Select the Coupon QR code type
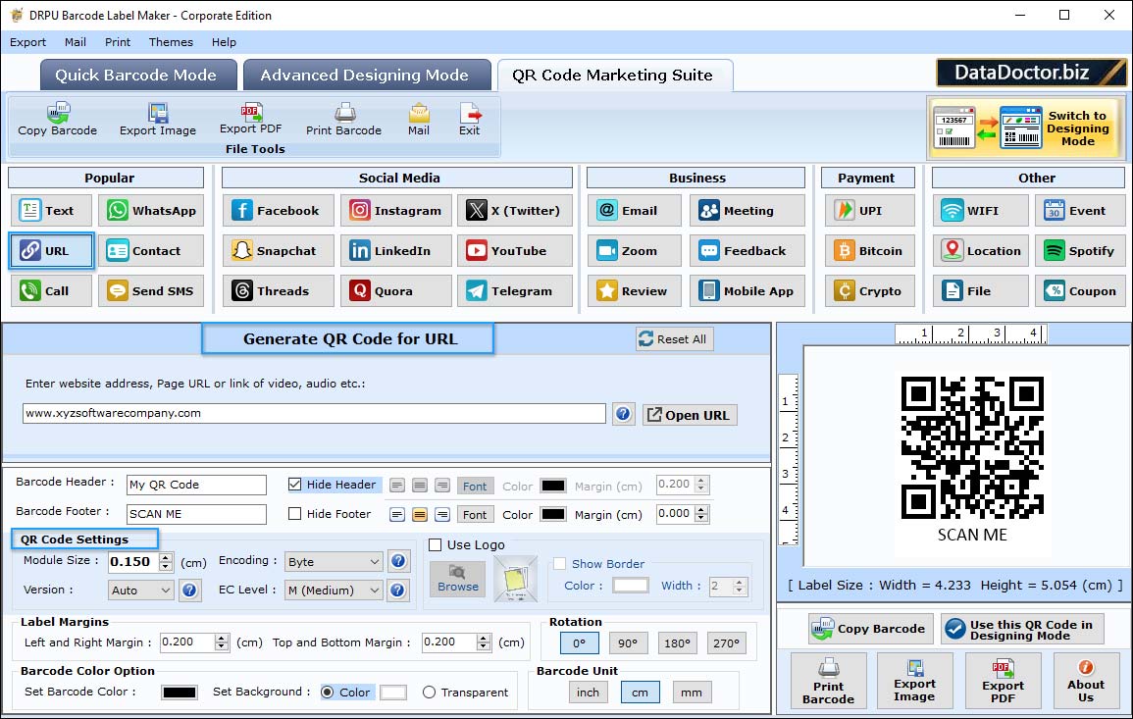Viewport: 1133px width, 719px height. pos(1080,291)
